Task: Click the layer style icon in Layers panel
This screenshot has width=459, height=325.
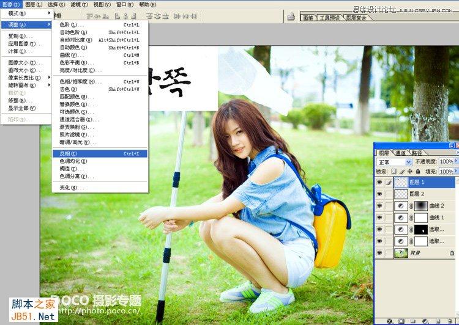Action: 390,321
